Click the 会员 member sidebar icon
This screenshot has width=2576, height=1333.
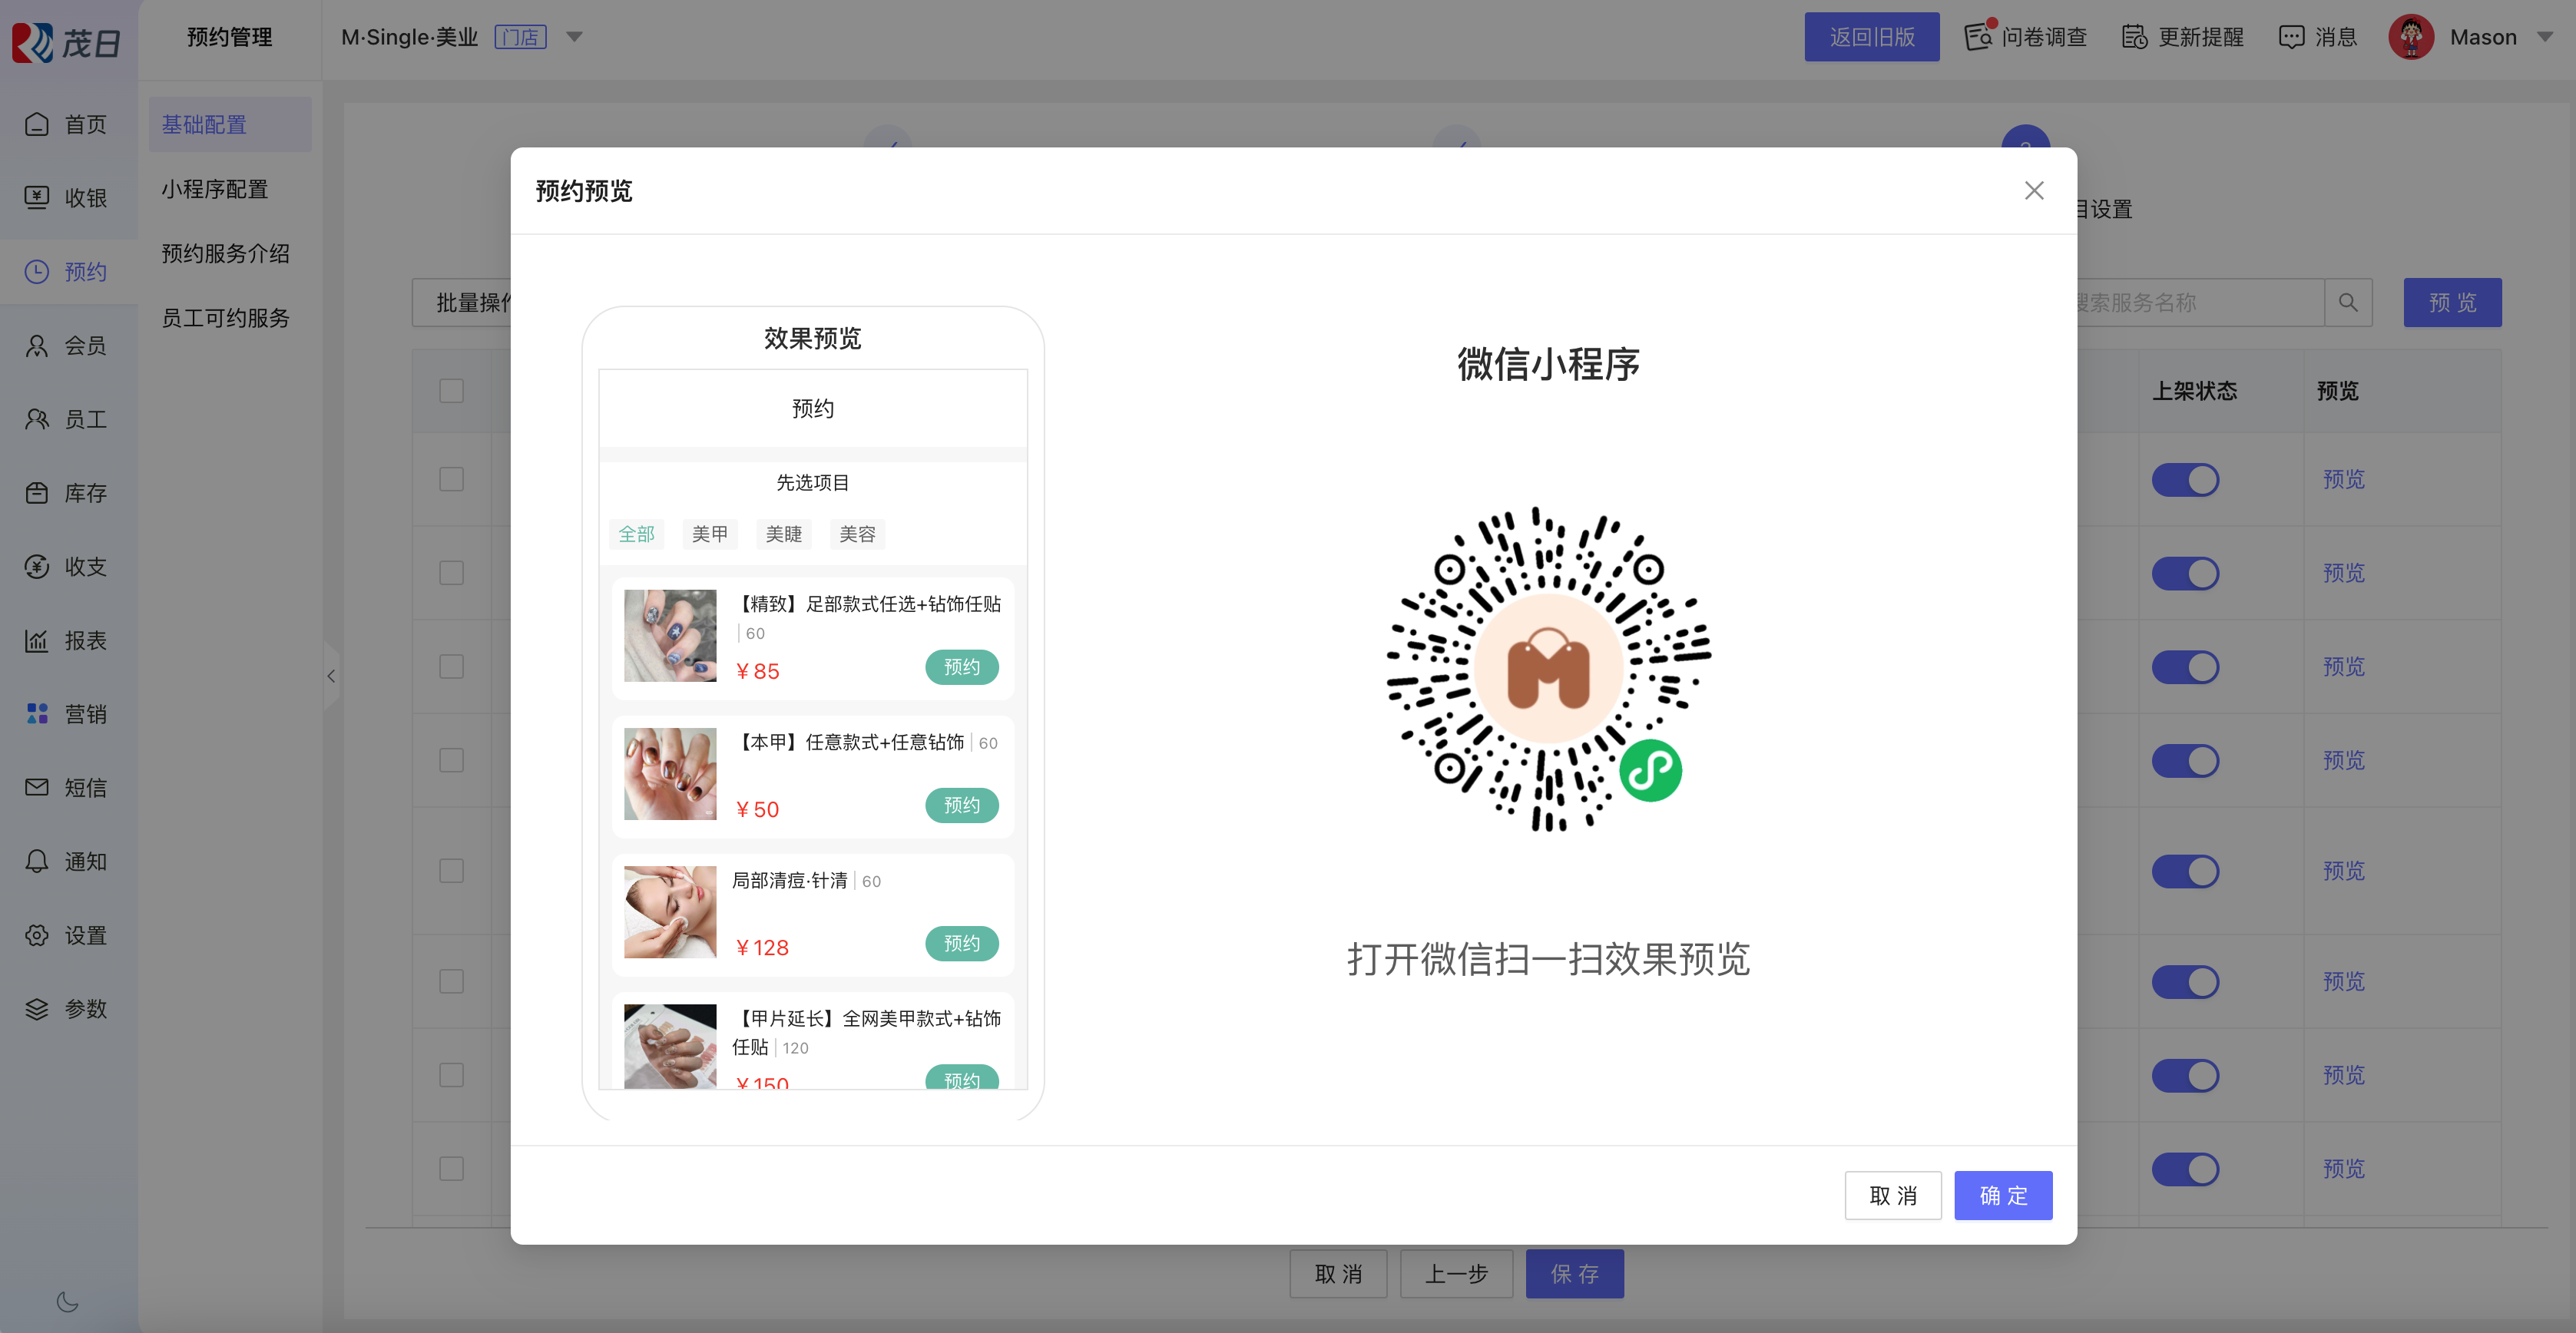click(x=37, y=346)
